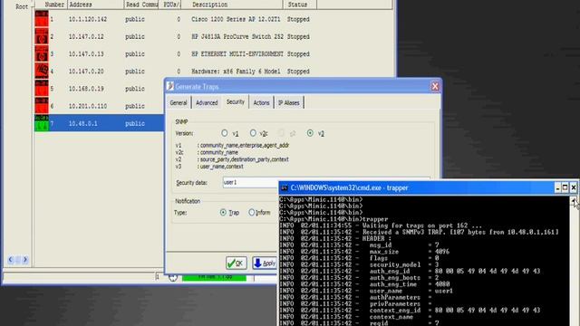This screenshot has height=326, width=580.
Task: Click the green status progress bar
Action: (214, 277)
